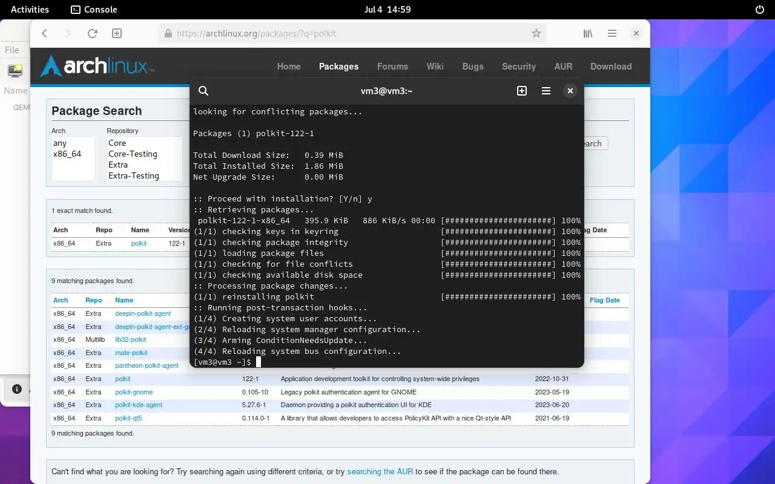Open the Packages nav item
This screenshot has height=484, width=775.
tap(338, 67)
